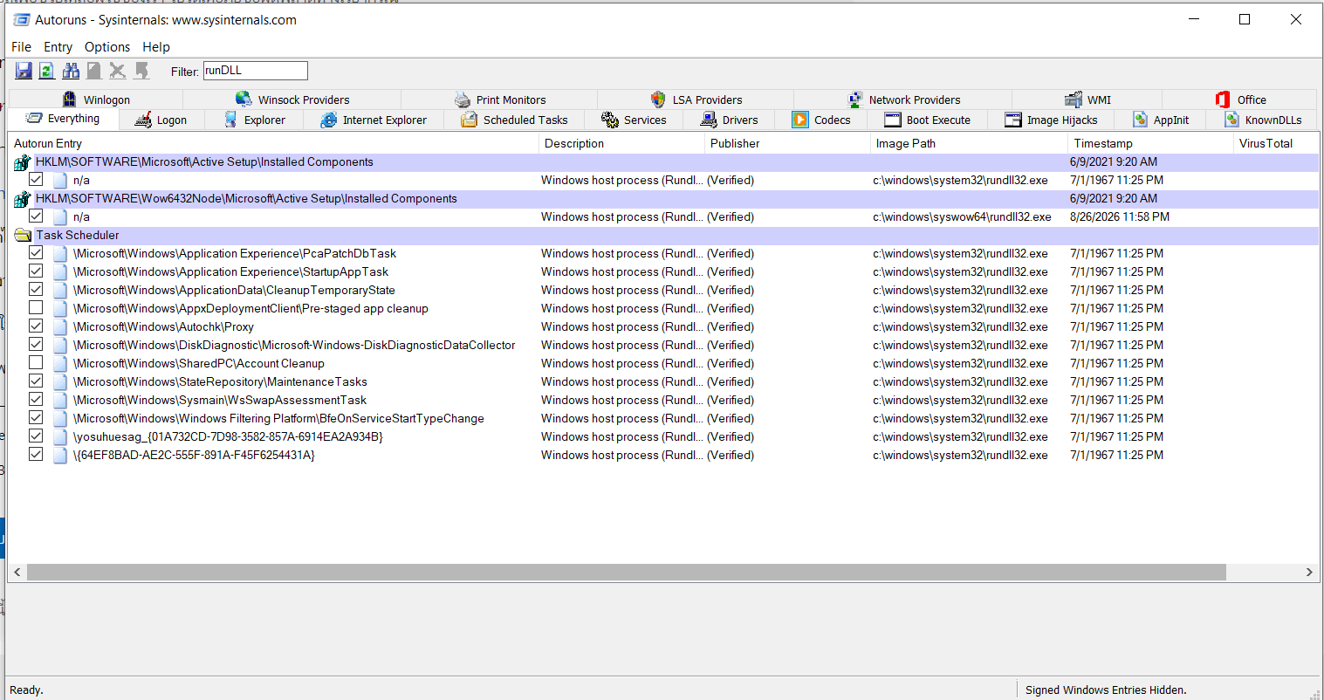
Task: Click the Filter text field
Action: [256, 71]
